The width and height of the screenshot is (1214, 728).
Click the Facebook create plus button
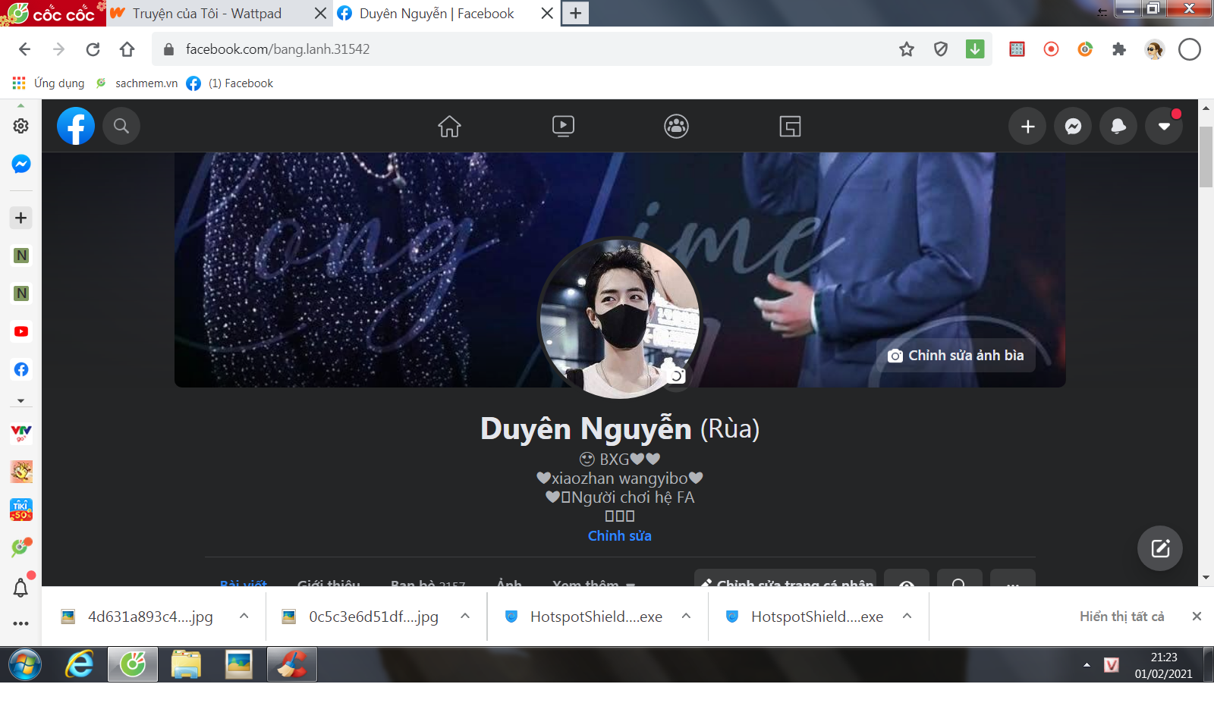[1027, 127]
